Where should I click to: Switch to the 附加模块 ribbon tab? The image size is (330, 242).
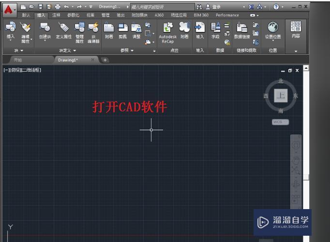click(139, 15)
